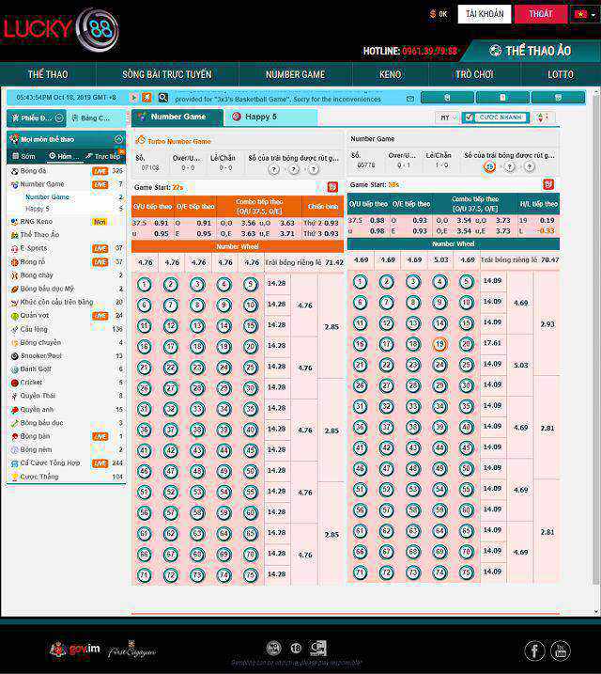601x674 pixels.
Task: Open LOTTO in the main menu
Action: (x=561, y=74)
